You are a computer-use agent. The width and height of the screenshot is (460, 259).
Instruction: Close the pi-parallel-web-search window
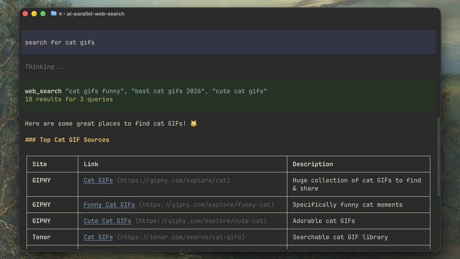pyautogui.click(x=25, y=14)
